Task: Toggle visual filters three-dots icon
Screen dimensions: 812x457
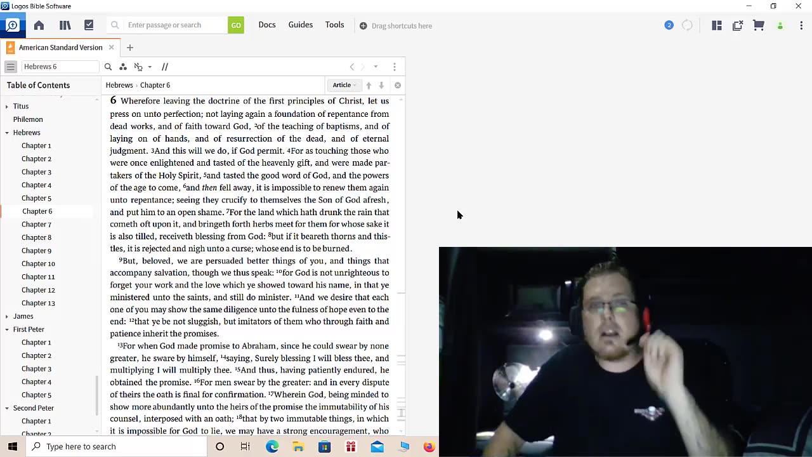Action: click(123, 67)
